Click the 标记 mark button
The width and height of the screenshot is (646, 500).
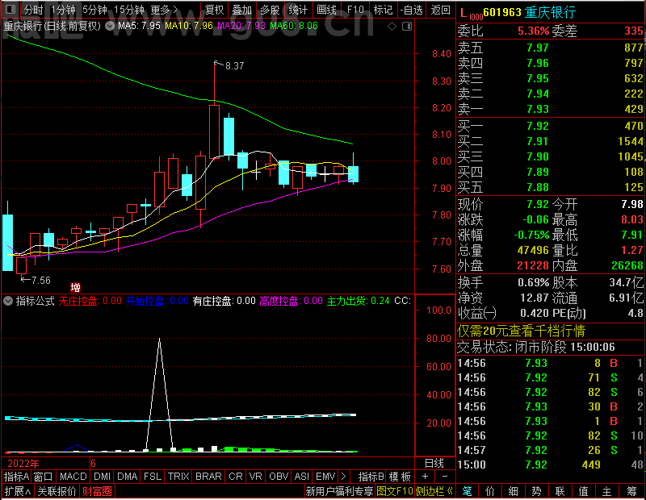point(383,10)
